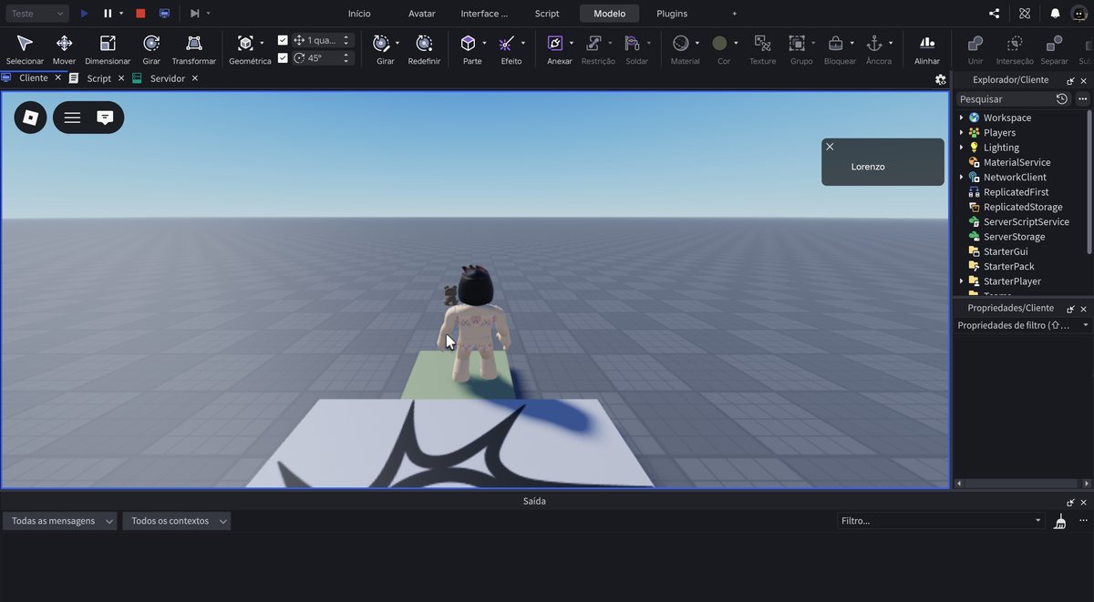Screen dimensions: 1094x602
Task: Click the Redefinir pivot icon
Action: (x=424, y=43)
